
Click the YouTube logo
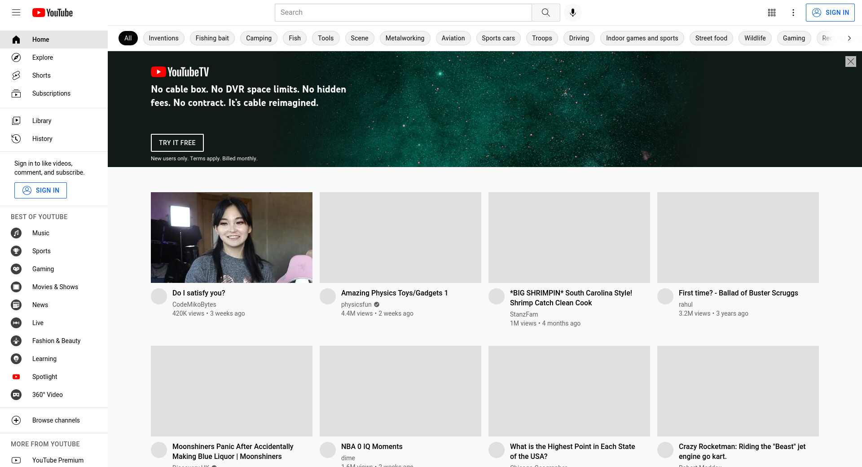[x=53, y=13]
